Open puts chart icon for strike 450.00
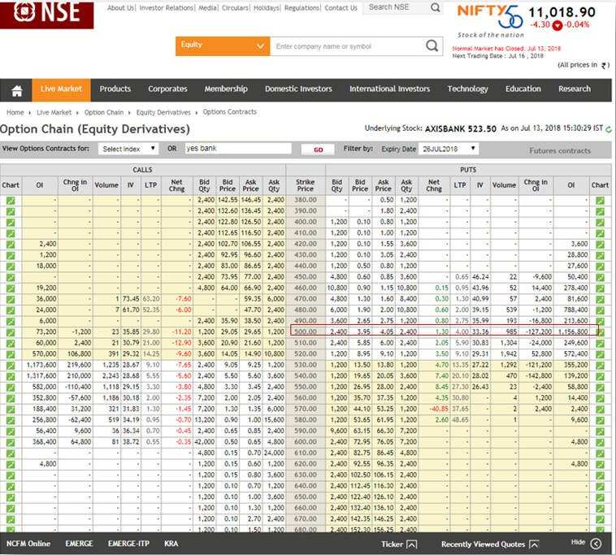The height and width of the screenshot is (555, 616). click(x=600, y=277)
